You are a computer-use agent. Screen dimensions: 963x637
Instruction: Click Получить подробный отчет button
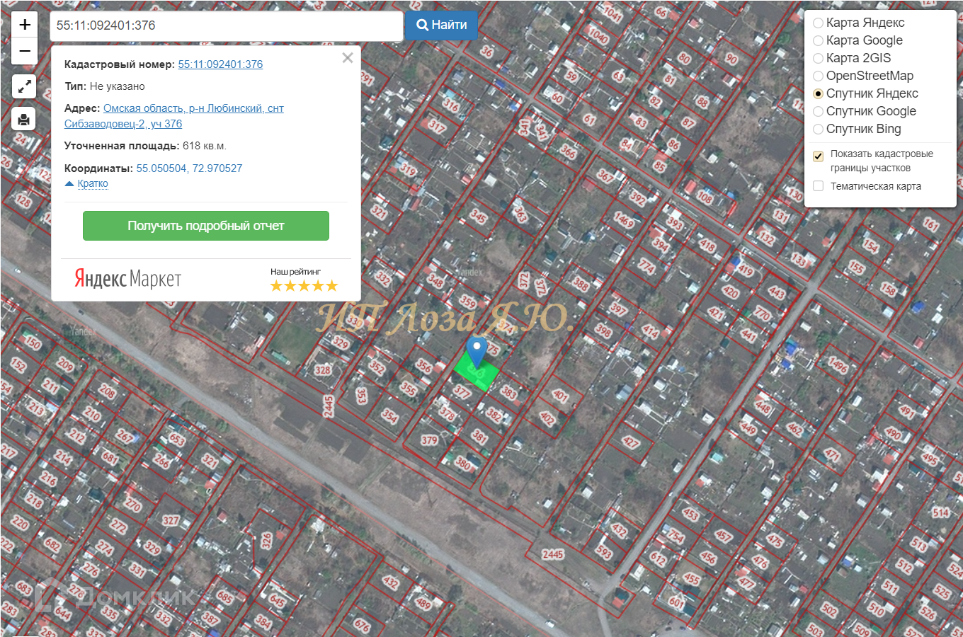point(206,226)
